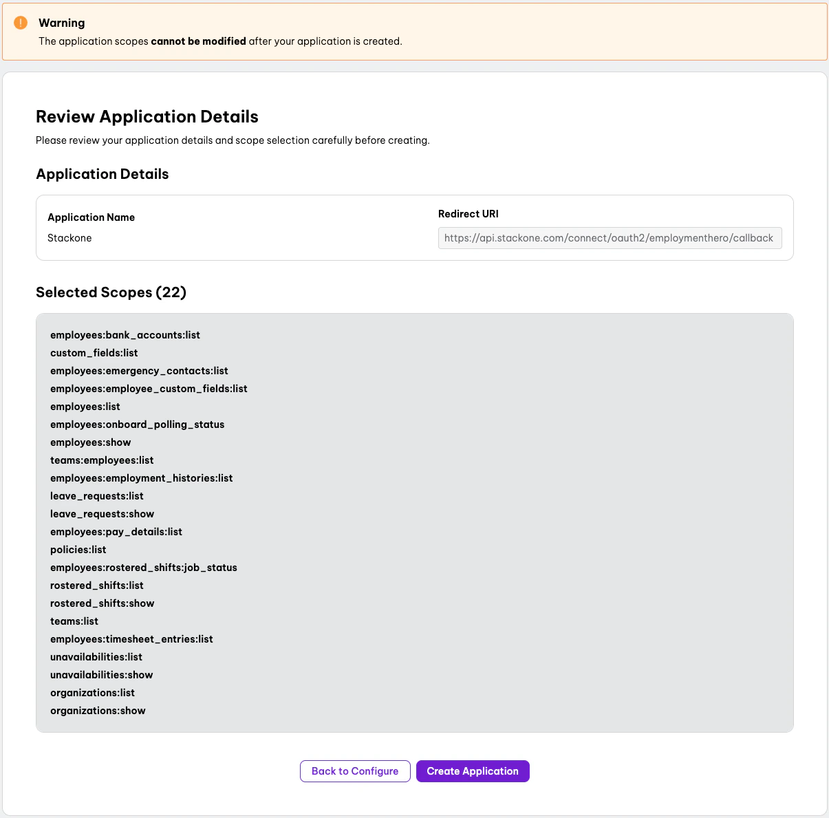Select the organizations:show scope entry
Screen dimensions: 829x818
coord(98,710)
